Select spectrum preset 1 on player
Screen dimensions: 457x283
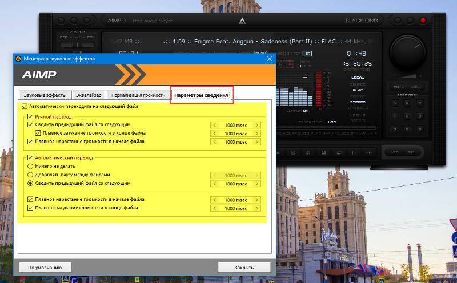tap(395, 116)
